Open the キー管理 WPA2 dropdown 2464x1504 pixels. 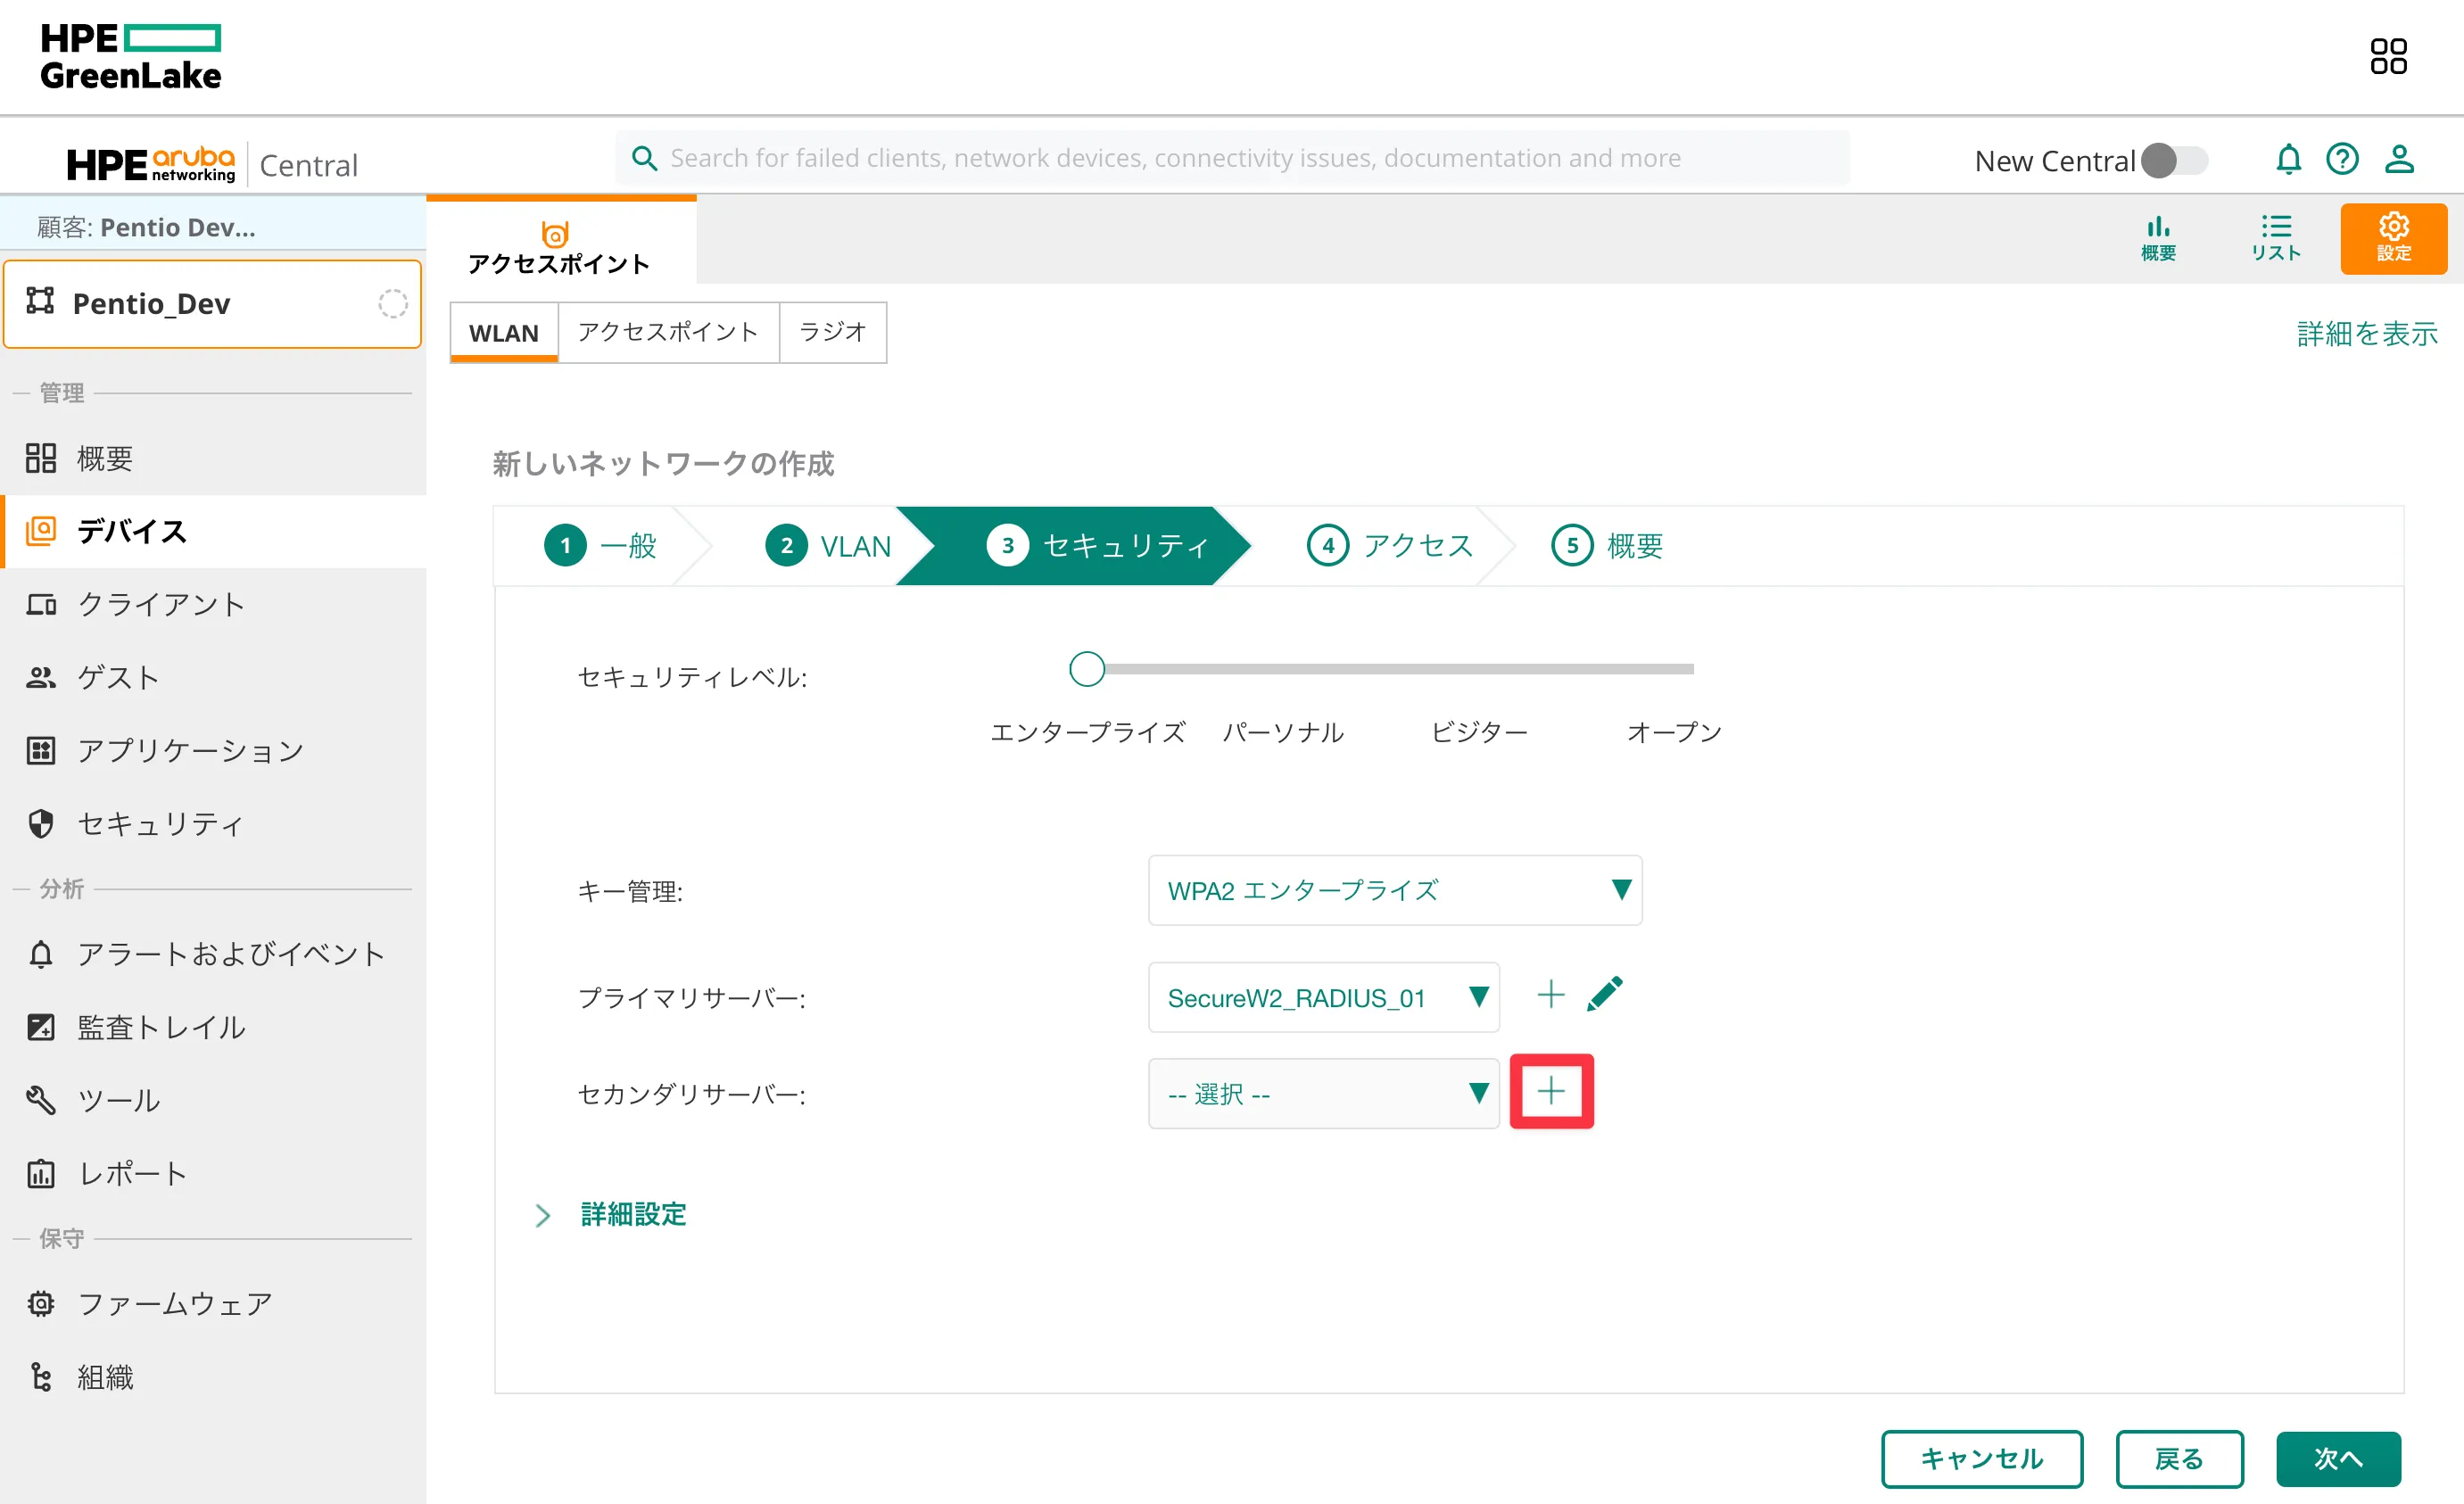(x=1394, y=890)
